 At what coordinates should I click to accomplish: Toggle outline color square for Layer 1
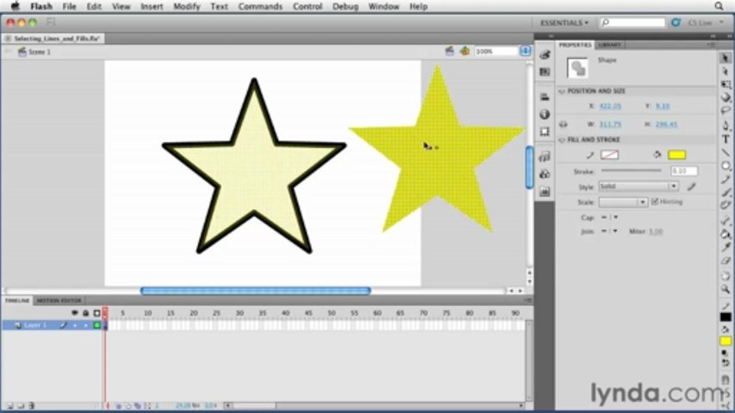[x=97, y=325]
